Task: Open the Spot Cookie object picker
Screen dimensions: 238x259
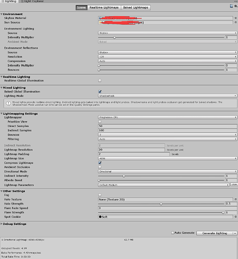Action: 235,216
